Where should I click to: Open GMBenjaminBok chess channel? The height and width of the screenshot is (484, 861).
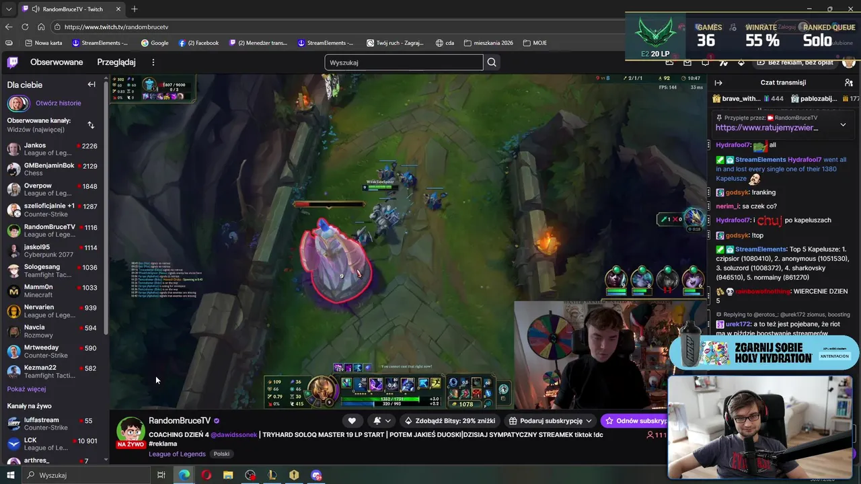52,169
